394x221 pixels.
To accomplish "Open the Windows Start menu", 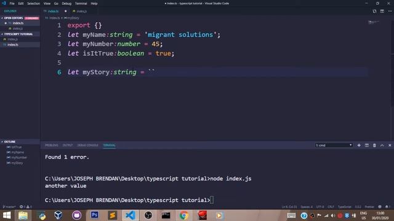I will tap(7, 215).
